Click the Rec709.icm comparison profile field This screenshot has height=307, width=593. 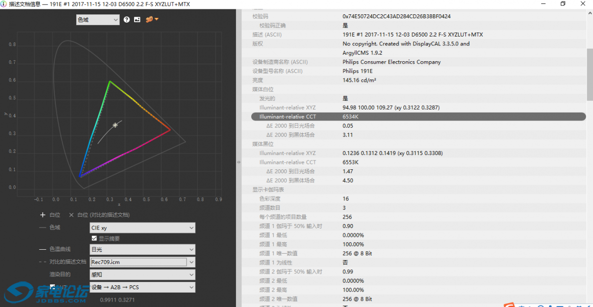click(x=138, y=262)
